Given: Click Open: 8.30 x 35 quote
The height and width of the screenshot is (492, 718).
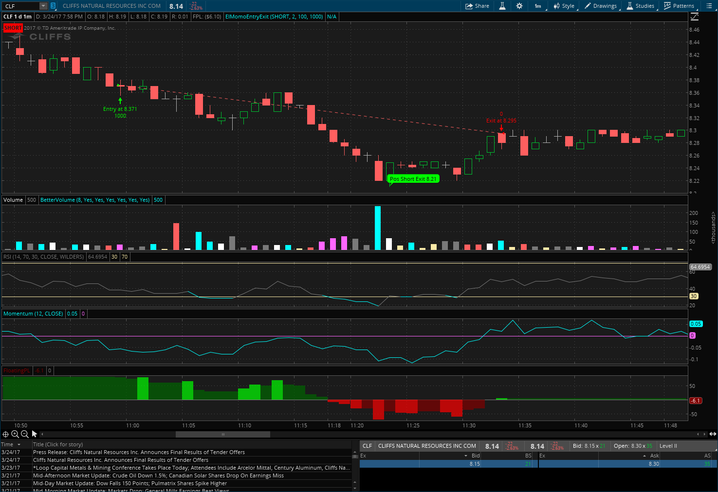Looking at the screenshot, I should pos(633,446).
